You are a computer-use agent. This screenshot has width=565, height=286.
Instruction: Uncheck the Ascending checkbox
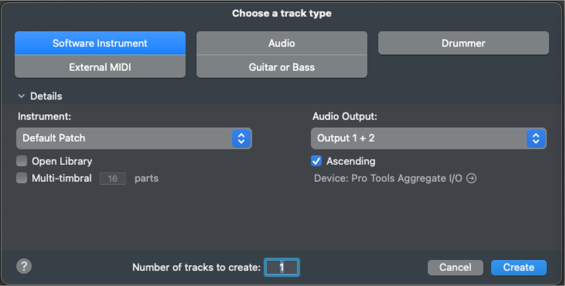316,161
